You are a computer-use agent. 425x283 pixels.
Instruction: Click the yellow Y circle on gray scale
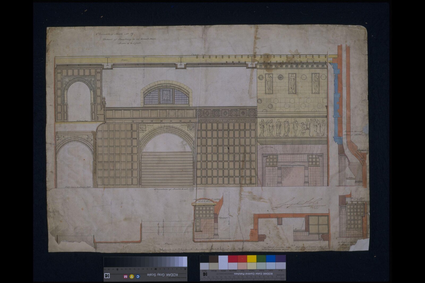point(132,276)
